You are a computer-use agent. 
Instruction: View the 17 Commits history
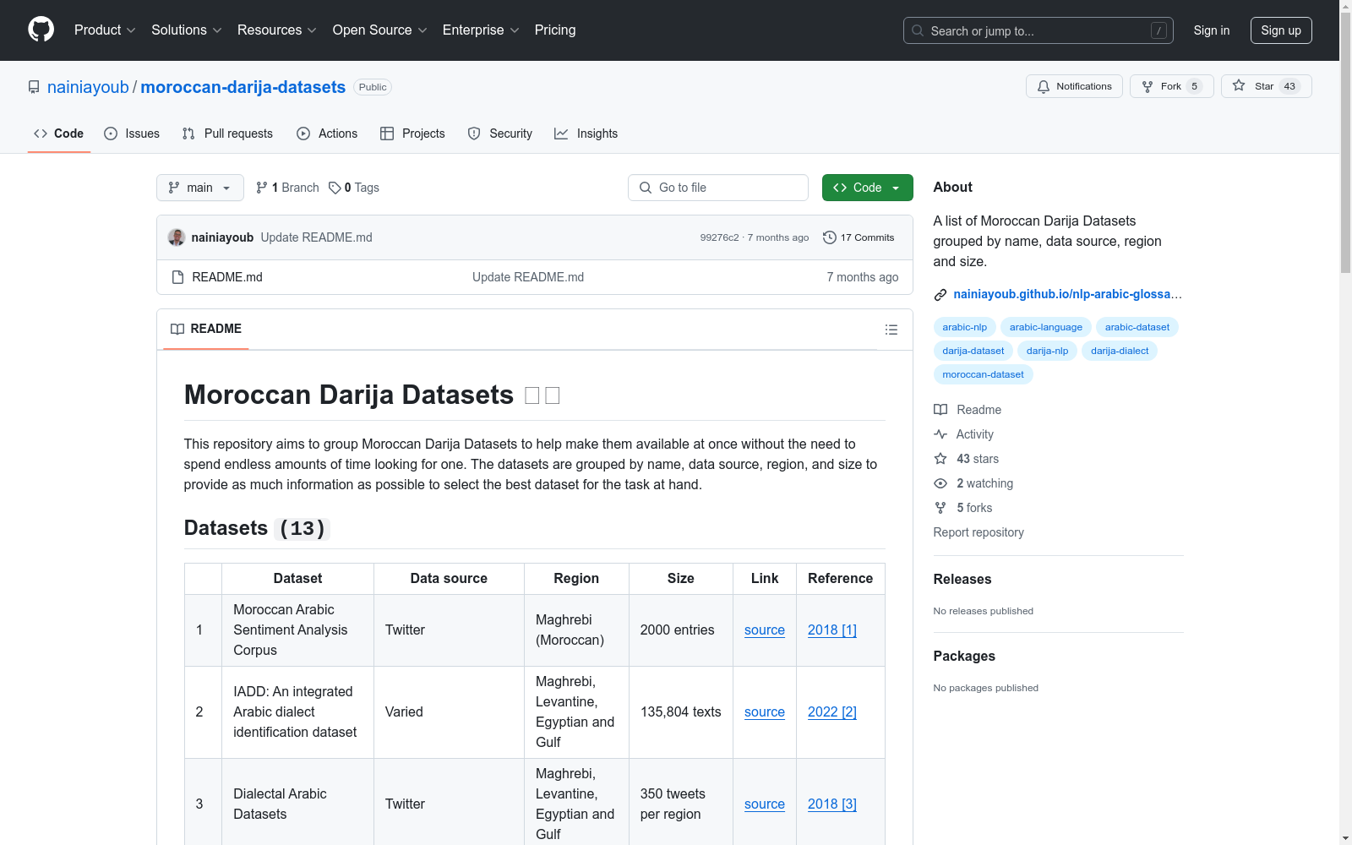[x=859, y=237]
